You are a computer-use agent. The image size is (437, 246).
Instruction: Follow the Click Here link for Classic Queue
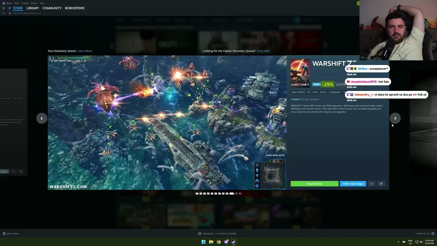[x=263, y=51]
